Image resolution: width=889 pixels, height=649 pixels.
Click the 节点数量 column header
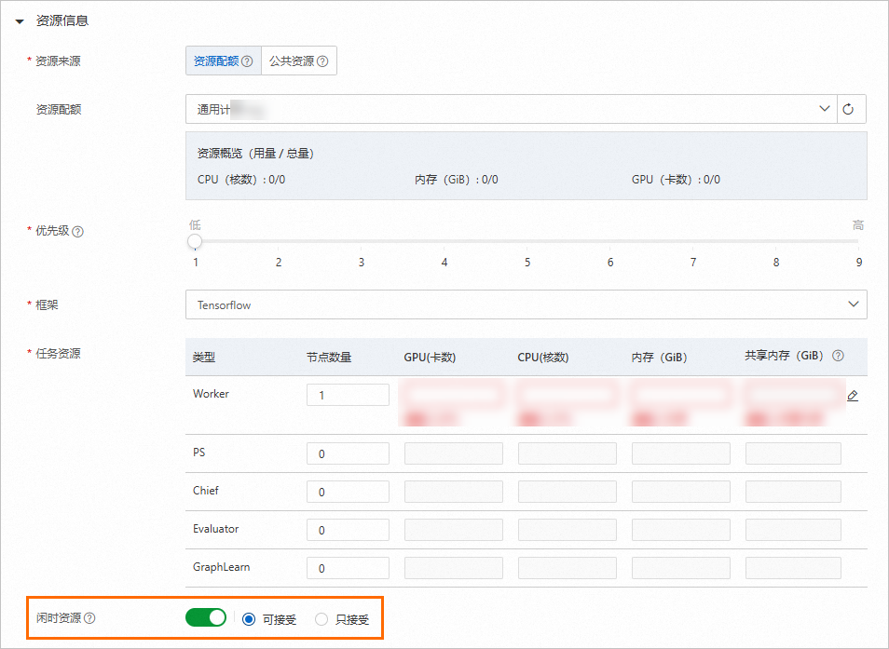click(x=329, y=358)
